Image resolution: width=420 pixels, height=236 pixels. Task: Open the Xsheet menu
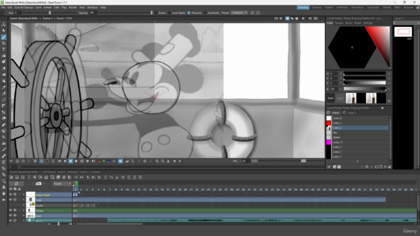[x=47, y=7]
